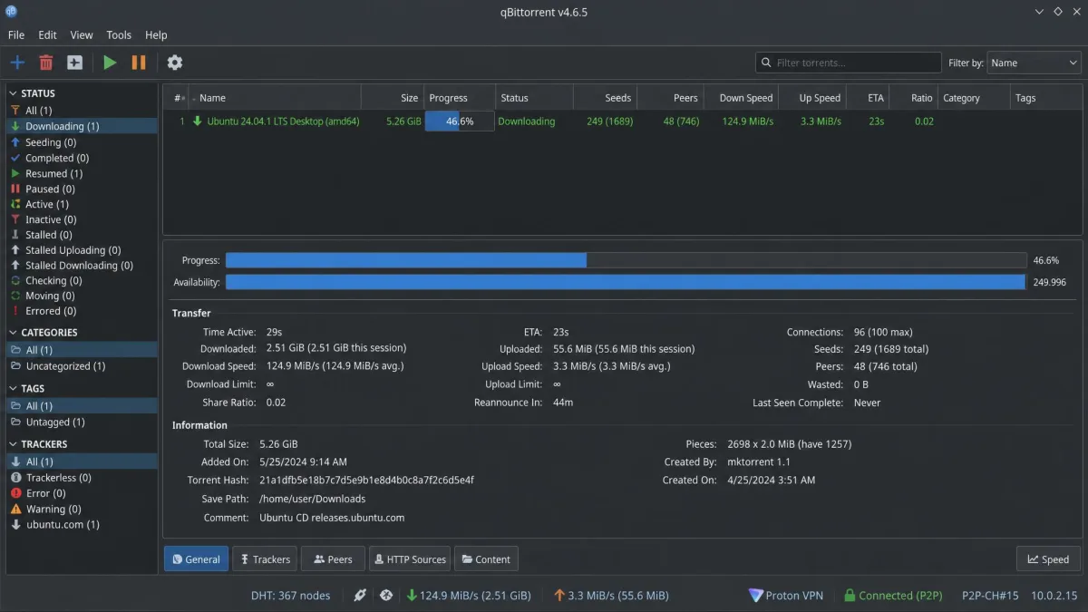Collapse the TAGS section

14,389
